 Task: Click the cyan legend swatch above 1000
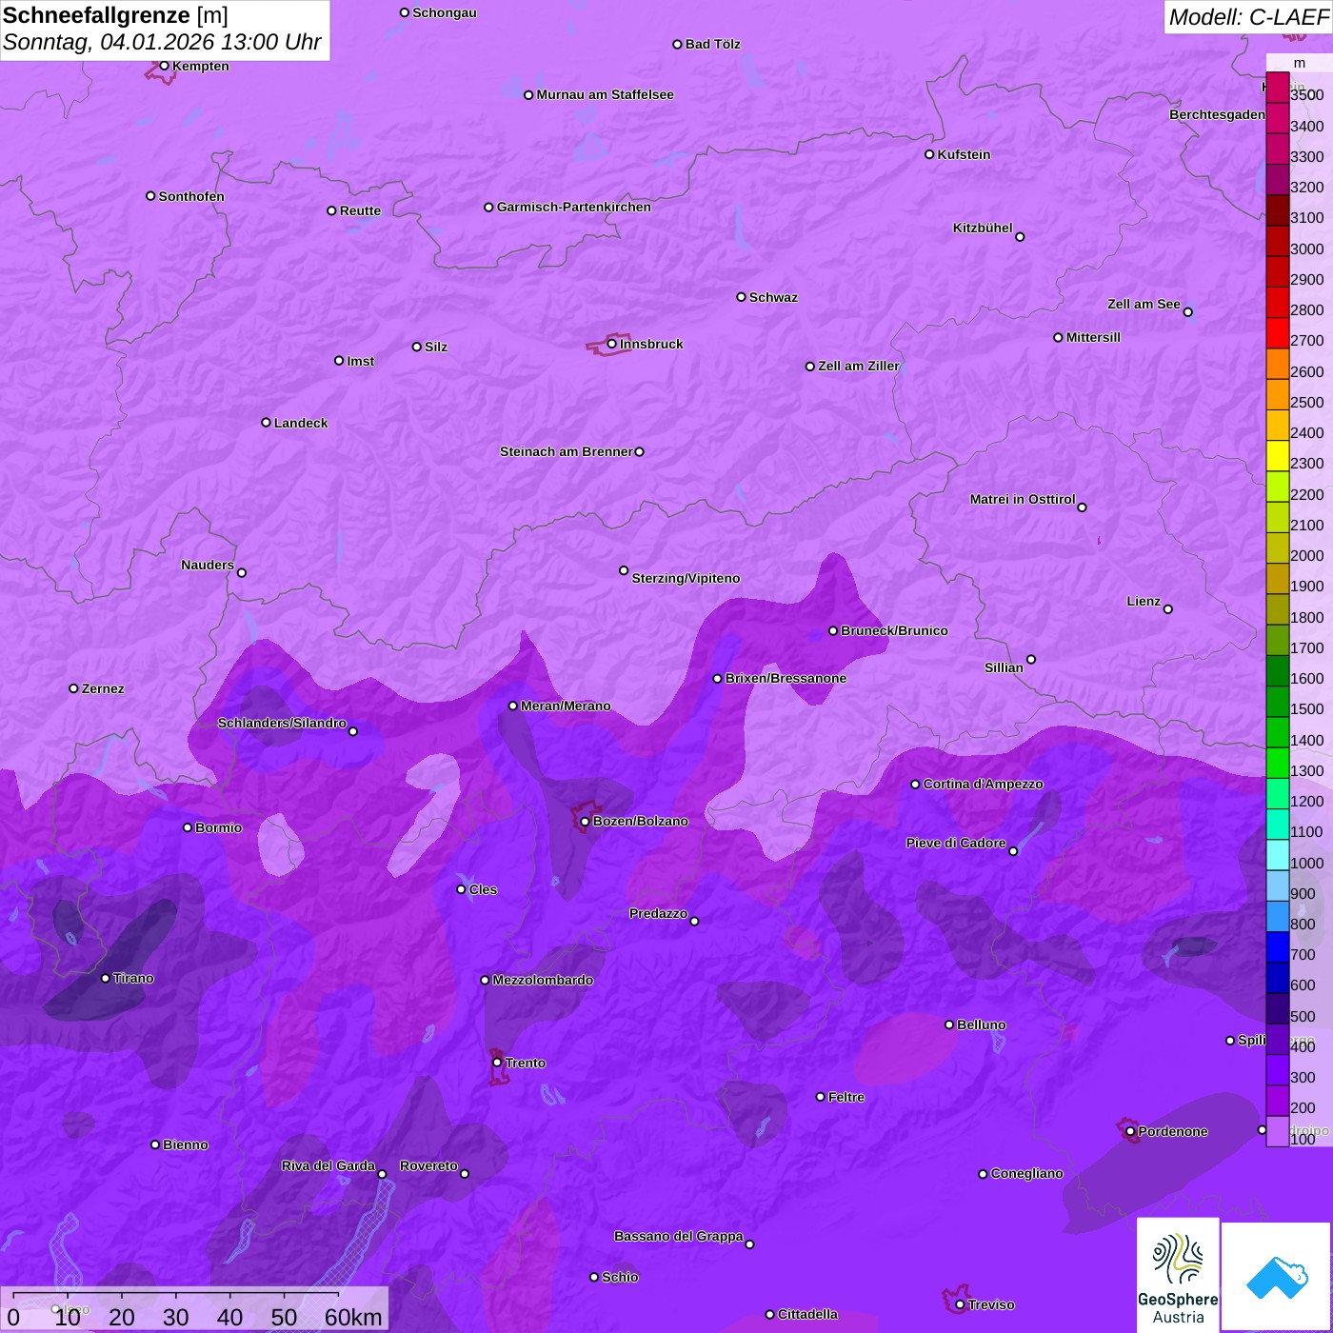tap(1278, 855)
